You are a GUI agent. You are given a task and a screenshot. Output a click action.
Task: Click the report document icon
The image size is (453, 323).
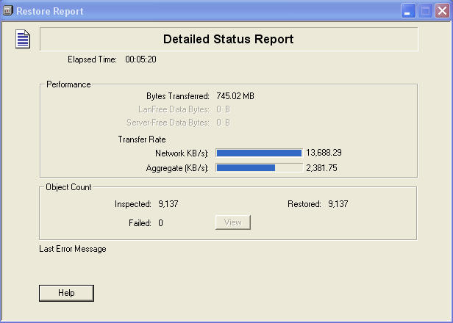pos(23,39)
